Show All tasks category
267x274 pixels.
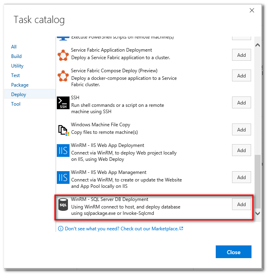click(x=14, y=47)
